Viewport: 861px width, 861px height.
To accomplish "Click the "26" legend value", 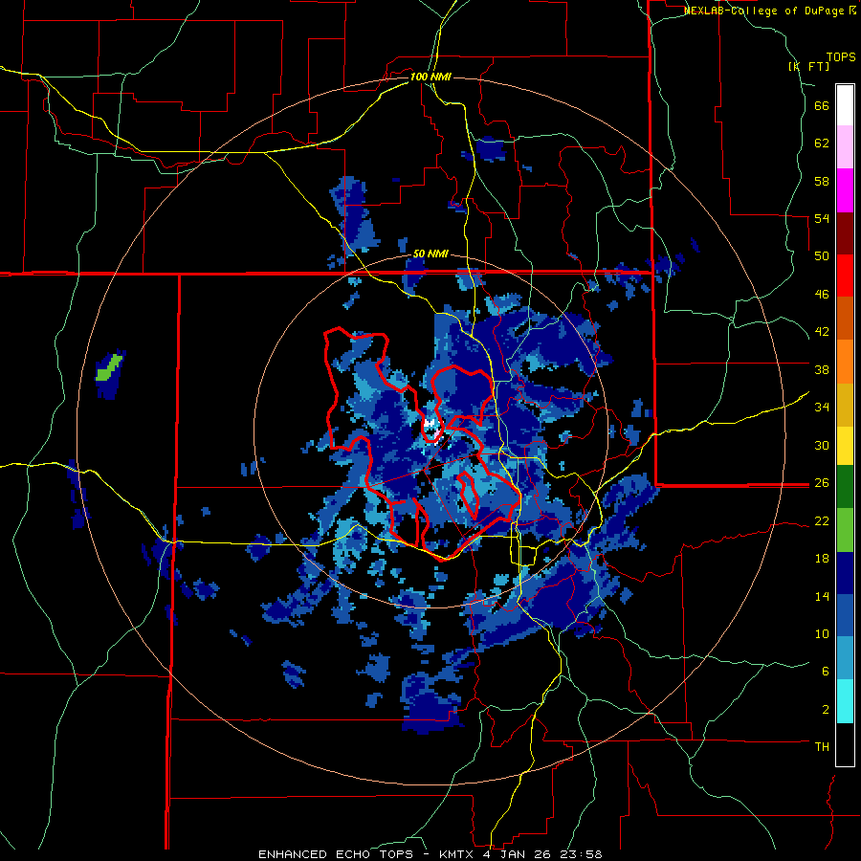I will 822,483.
